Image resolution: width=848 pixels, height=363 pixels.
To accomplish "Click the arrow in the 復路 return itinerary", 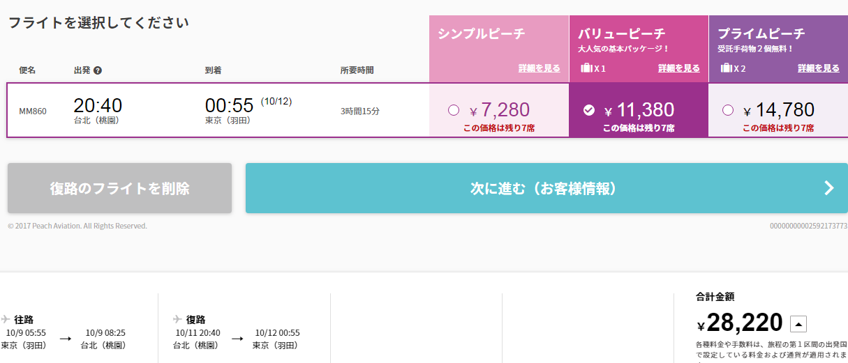I will point(237,339).
